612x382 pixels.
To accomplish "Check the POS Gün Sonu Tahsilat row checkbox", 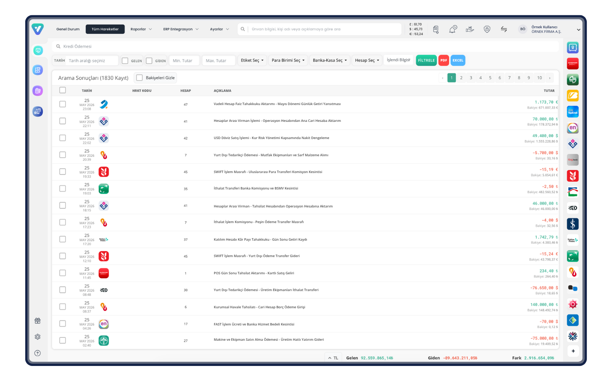I will (x=63, y=273).
